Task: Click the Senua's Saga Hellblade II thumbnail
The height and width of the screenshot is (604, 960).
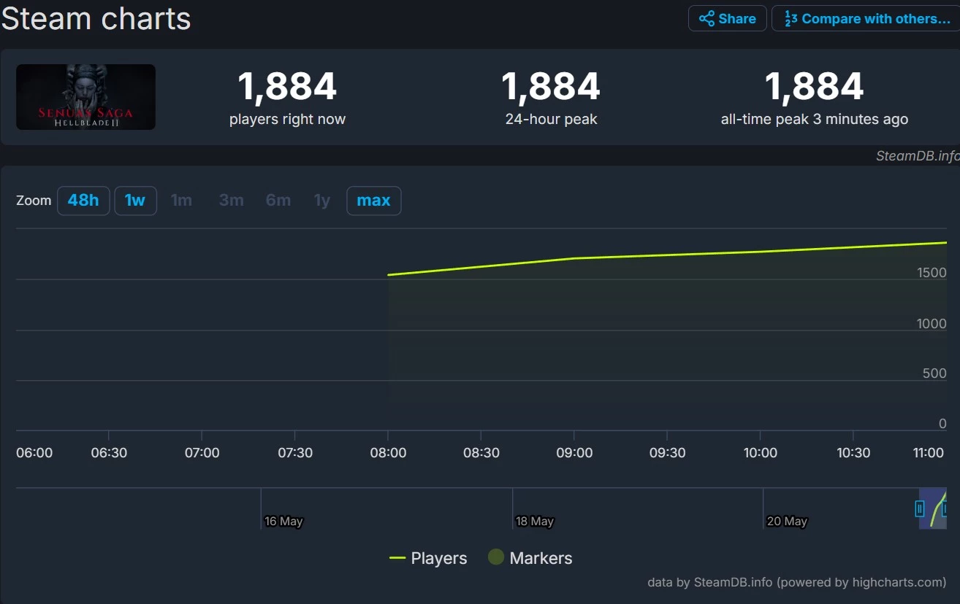Action: tap(85, 97)
